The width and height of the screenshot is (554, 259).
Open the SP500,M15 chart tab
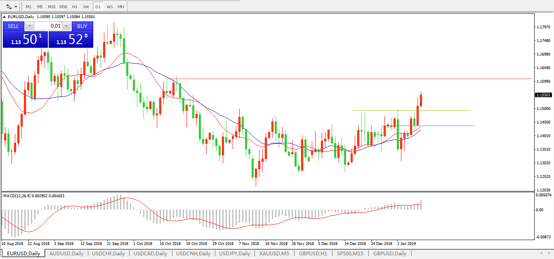point(351,253)
